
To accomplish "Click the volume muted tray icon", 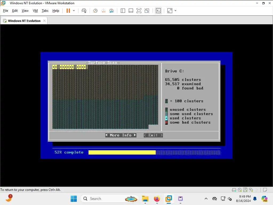I will coord(230,199).
